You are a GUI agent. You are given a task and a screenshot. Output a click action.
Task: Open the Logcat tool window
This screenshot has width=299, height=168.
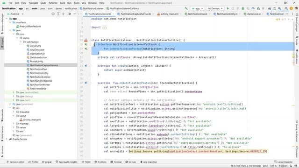47,162
